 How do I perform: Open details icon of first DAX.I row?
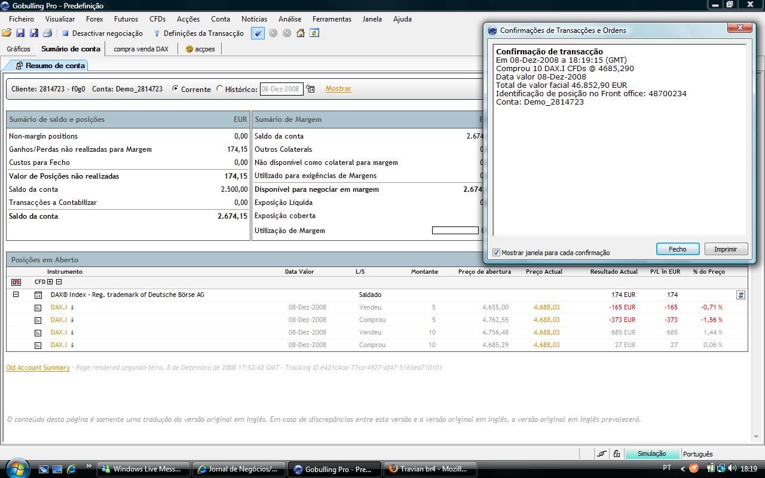tap(38, 308)
